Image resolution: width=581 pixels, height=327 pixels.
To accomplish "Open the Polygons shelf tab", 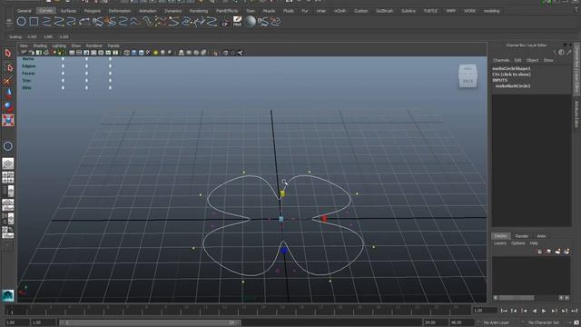I will coord(93,11).
